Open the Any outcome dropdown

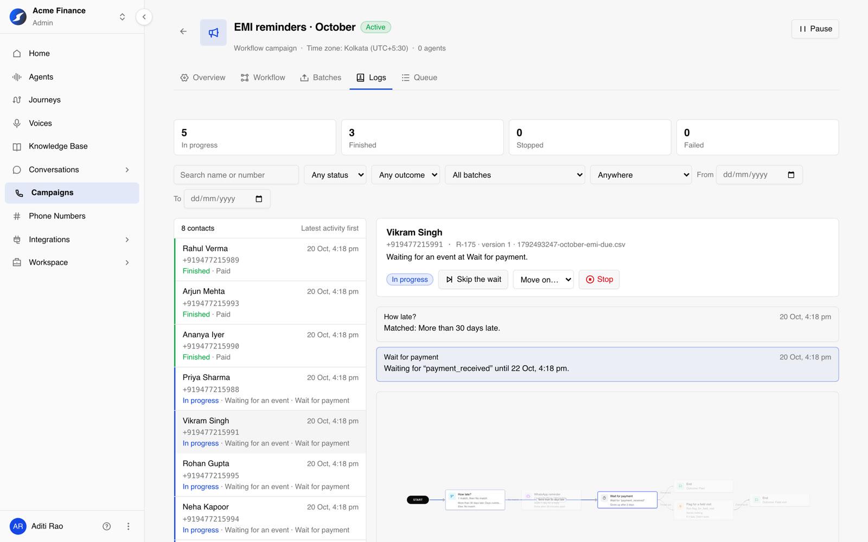pos(406,175)
